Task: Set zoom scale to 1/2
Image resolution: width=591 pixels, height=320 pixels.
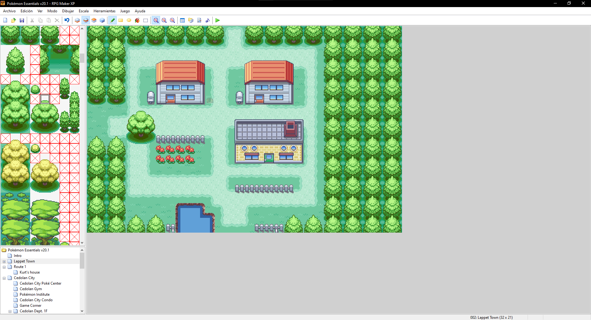Action: pyautogui.click(x=164, y=20)
